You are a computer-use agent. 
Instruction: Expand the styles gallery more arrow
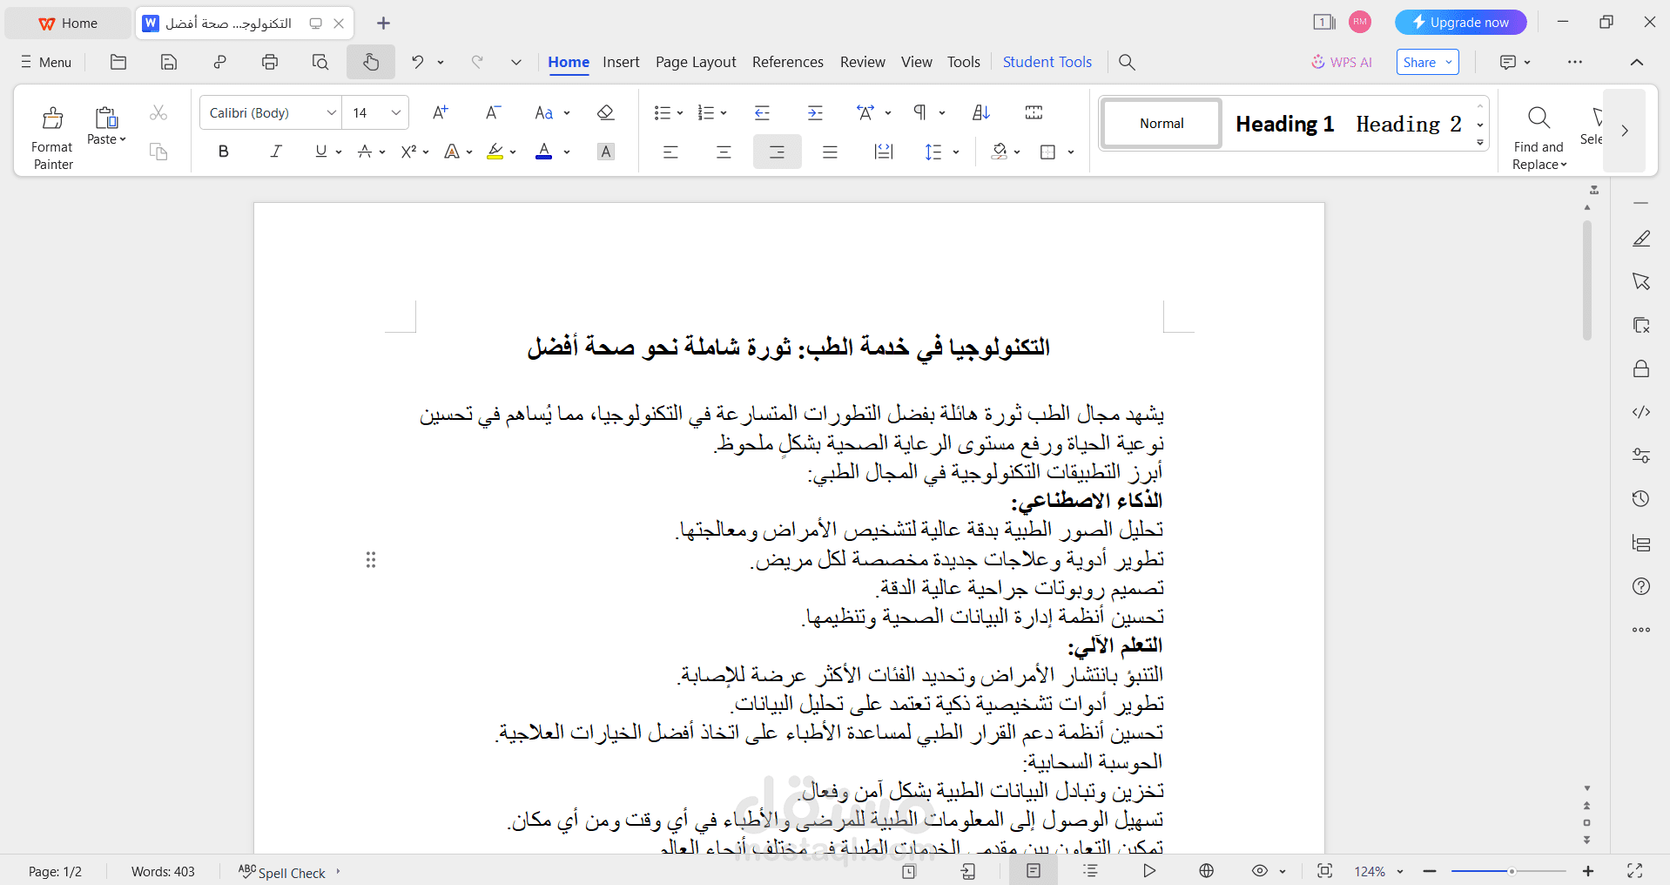[x=1480, y=143]
